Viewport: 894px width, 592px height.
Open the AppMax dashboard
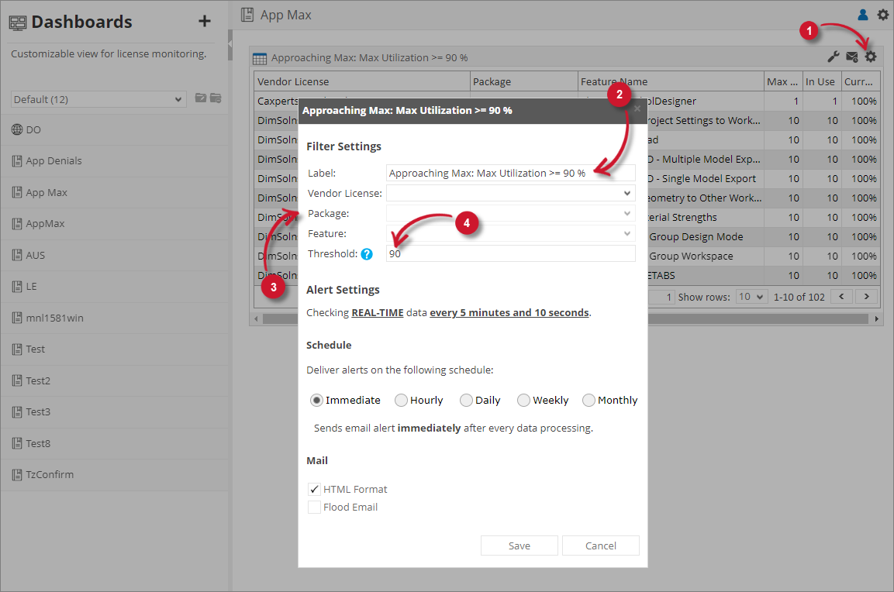click(114, 224)
